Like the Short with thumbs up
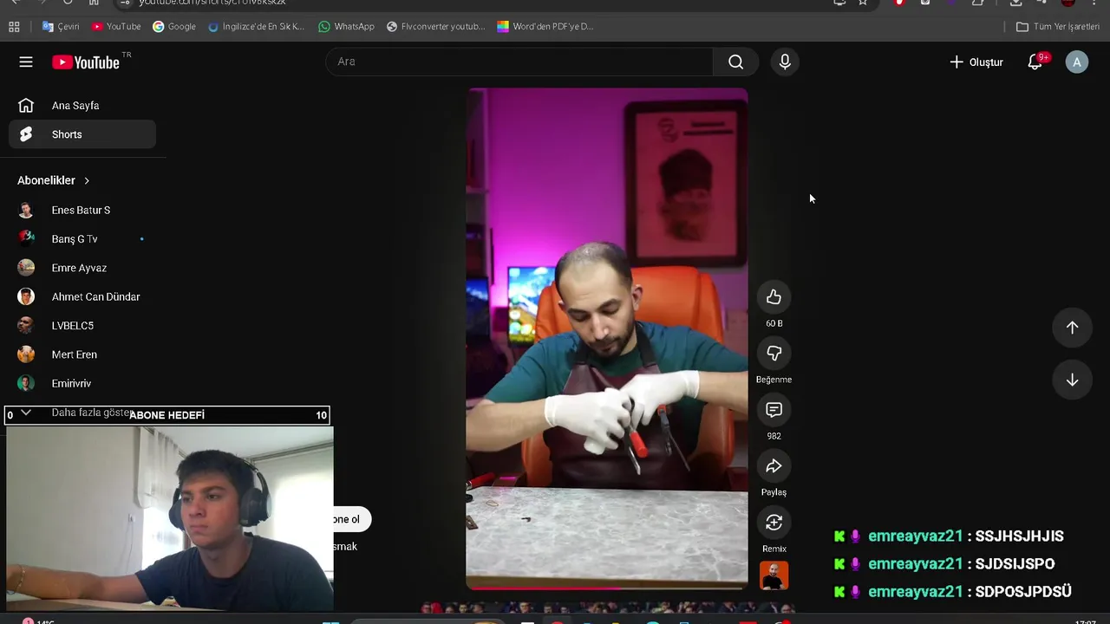 [x=774, y=297]
